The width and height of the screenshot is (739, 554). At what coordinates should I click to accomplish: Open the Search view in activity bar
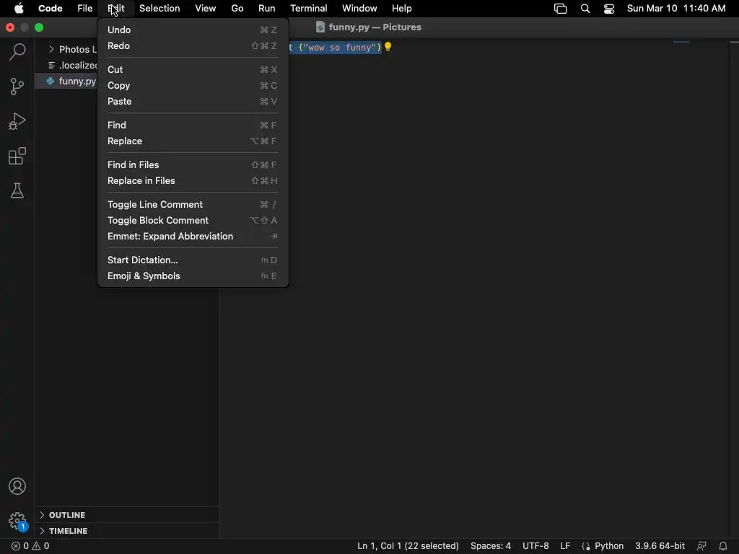click(17, 52)
